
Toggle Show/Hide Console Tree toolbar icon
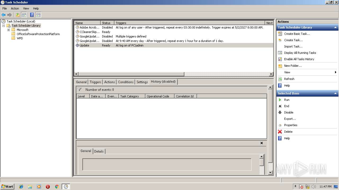[24, 15]
